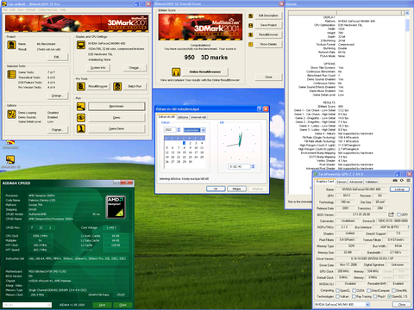Screen dimensions: 414x310
Task: Click the GPU-Z screenshot camera icon
Action: tap(395, 181)
